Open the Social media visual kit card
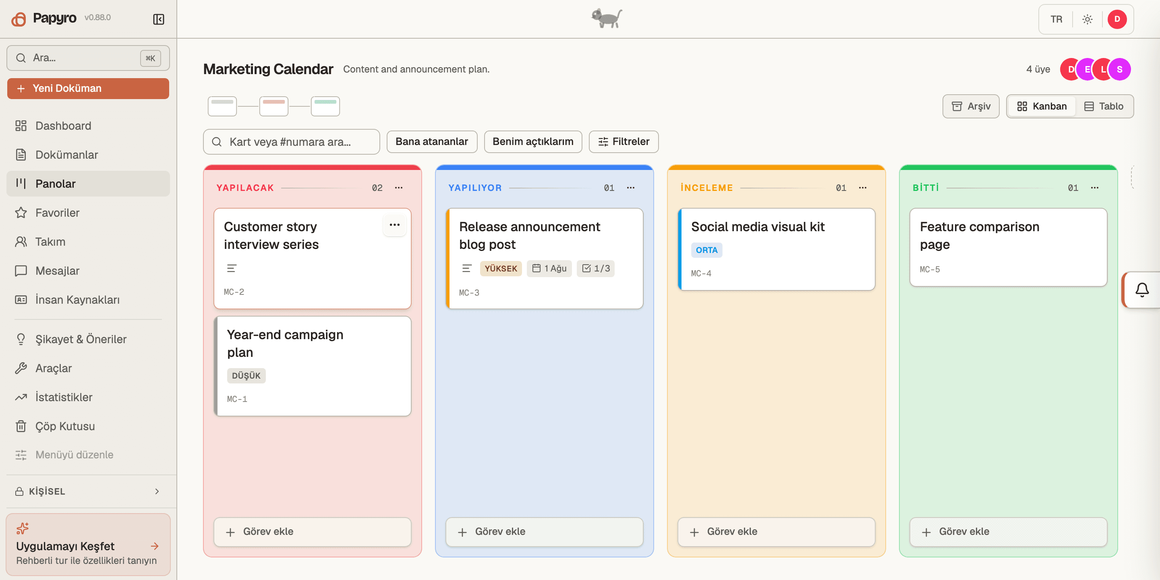 (x=776, y=249)
